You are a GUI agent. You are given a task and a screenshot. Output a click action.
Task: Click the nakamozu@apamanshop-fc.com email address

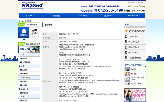point(109,80)
